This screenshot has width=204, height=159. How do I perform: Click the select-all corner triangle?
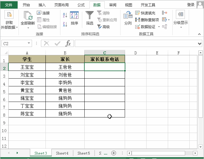click(x=6, y=53)
